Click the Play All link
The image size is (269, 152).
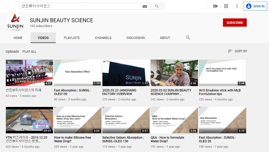(x=29, y=51)
